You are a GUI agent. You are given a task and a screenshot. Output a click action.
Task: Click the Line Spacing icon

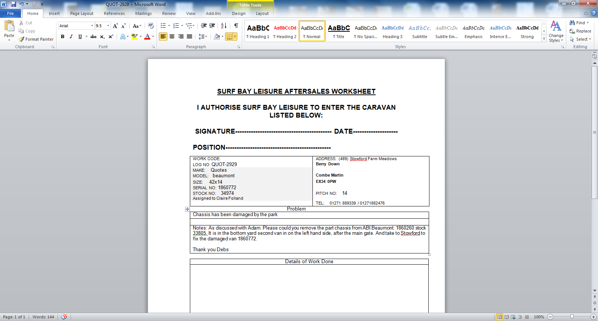(201, 37)
